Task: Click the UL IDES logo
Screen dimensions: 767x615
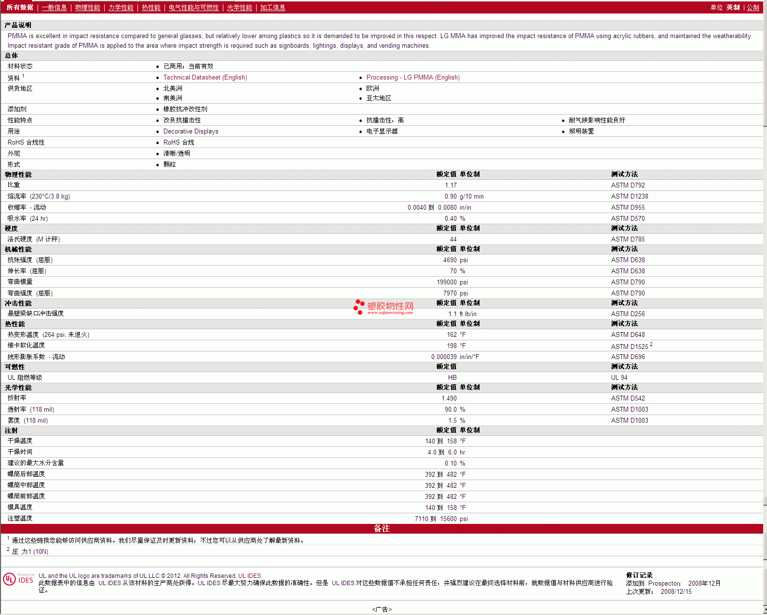Action: tap(19, 579)
